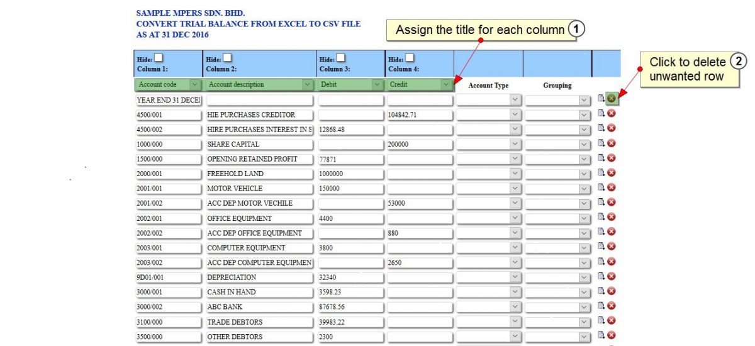The image size is (755, 346).
Task: Remove the DEPRECIATION row with delete icon
Action: (611, 276)
